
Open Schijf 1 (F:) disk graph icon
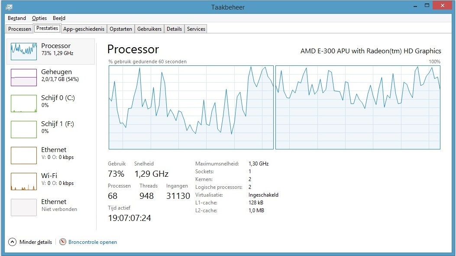tap(24, 130)
